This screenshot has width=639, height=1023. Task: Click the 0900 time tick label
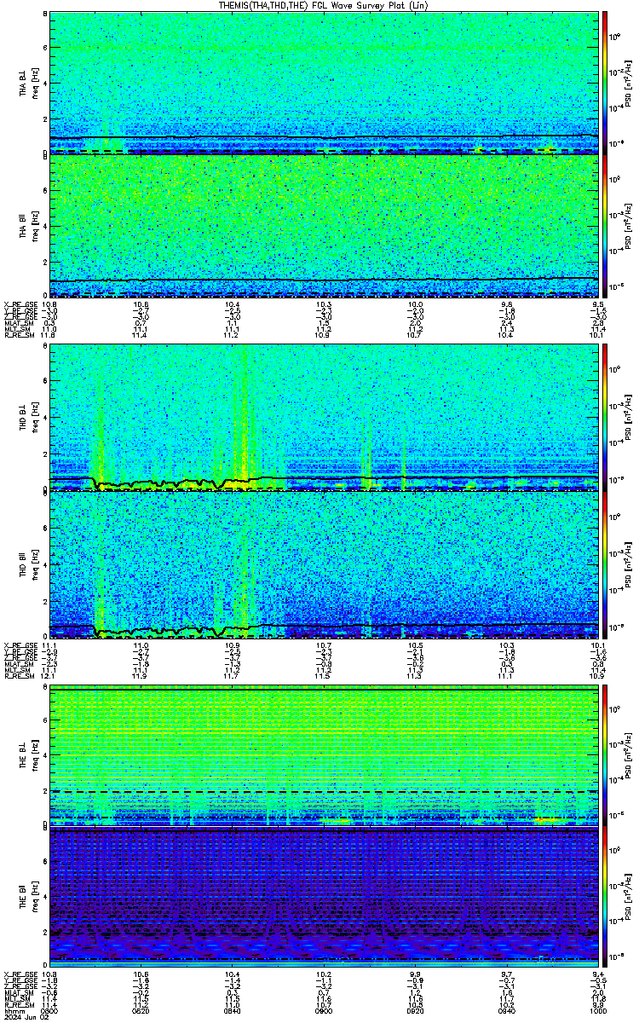tap(324, 1011)
